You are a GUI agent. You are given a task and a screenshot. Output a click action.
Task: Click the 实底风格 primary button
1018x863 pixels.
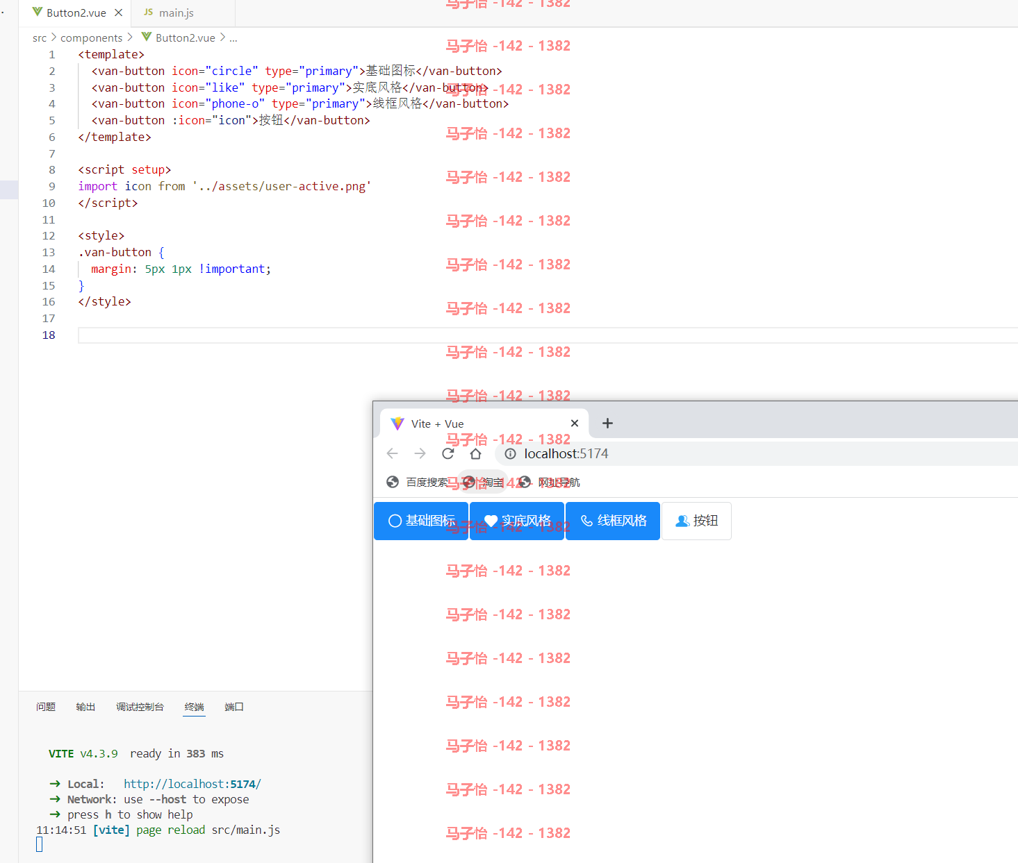point(517,521)
